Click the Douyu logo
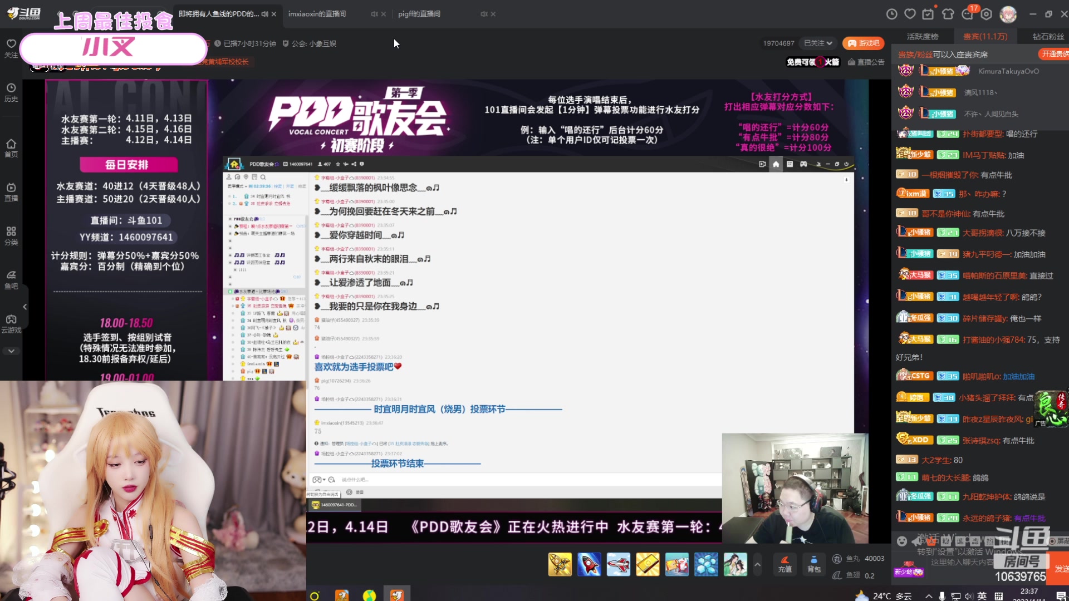This screenshot has height=601, width=1069. 24,13
